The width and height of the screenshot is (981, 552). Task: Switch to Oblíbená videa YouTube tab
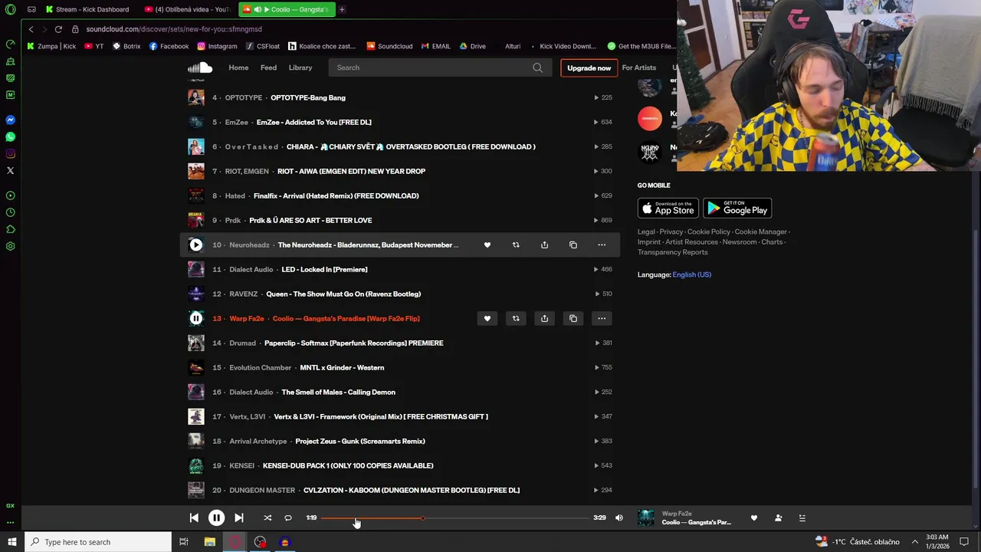tap(188, 9)
